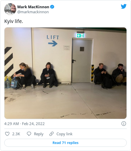
Task: Click the Copy link text
Action: tap(64, 134)
